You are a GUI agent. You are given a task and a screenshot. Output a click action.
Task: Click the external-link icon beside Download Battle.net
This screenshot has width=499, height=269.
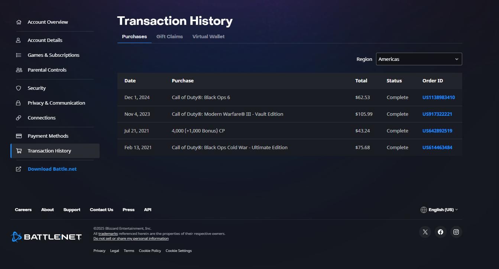pyautogui.click(x=19, y=169)
